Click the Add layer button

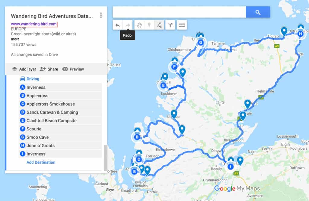tap(24, 69)
